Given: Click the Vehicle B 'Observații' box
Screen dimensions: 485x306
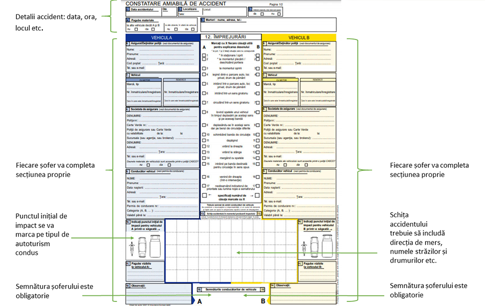Looking at the screenshot, I should 303,294.
